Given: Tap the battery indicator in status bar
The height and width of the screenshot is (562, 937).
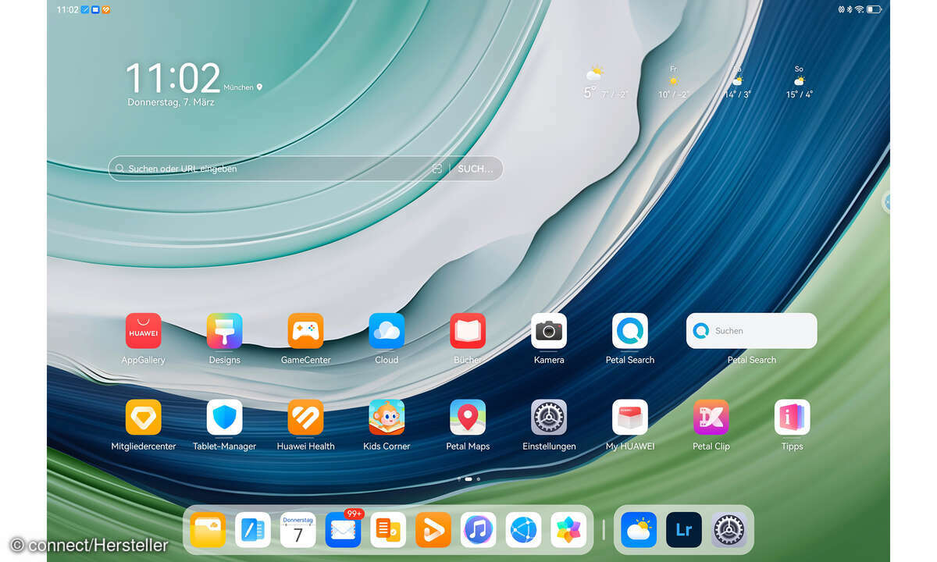Looking at the screenshot, I should point(875,9).
